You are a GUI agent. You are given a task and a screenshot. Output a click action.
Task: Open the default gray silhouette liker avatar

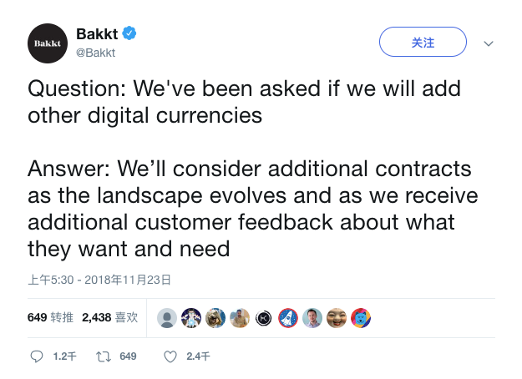(x=167, y=318)
